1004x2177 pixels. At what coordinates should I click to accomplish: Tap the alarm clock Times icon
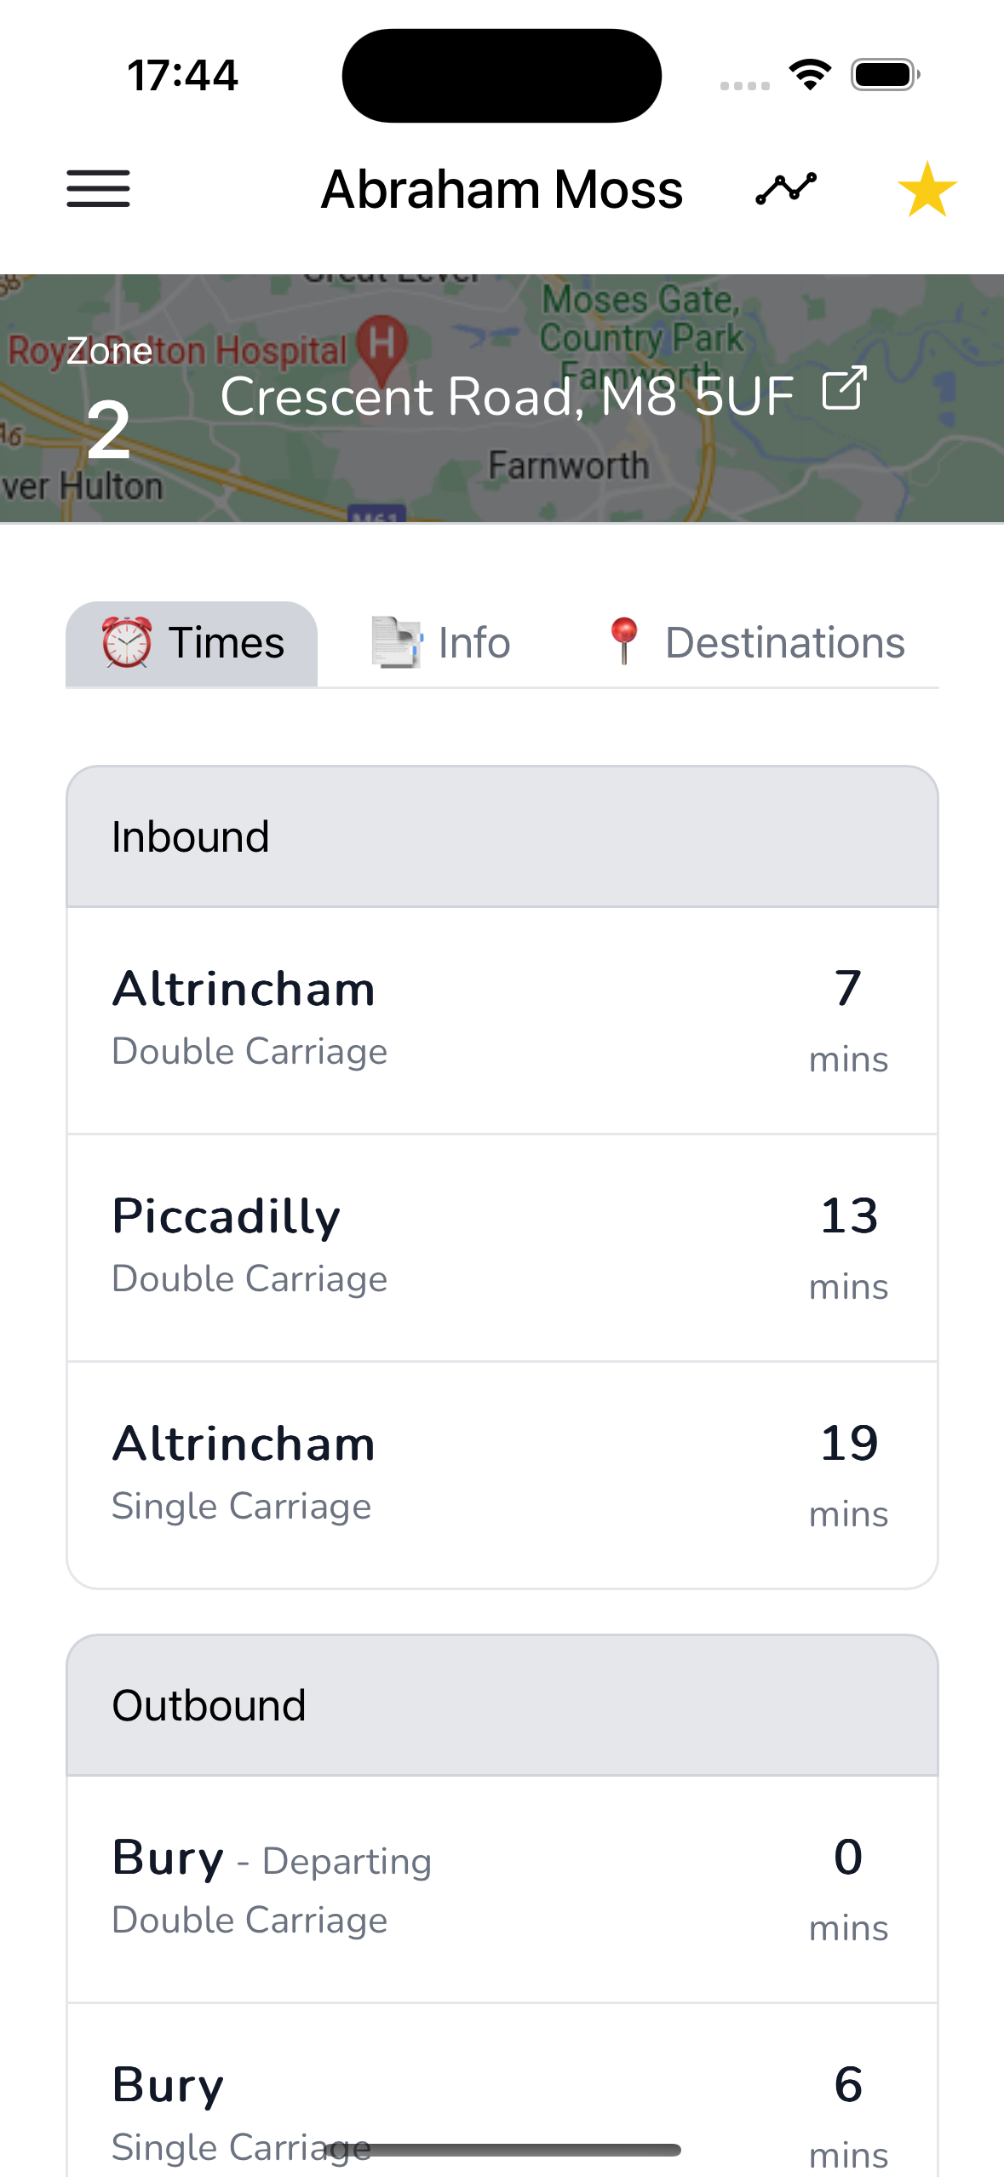127,642
